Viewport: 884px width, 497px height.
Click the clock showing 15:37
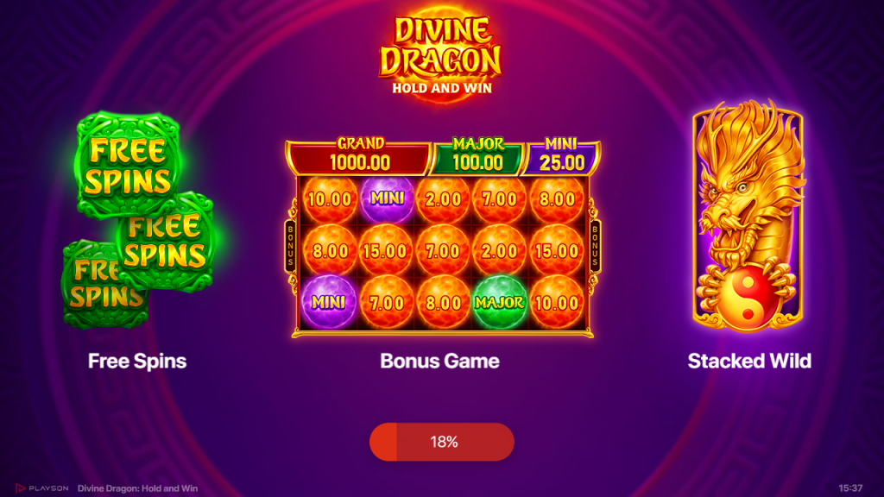click(850, 488)
